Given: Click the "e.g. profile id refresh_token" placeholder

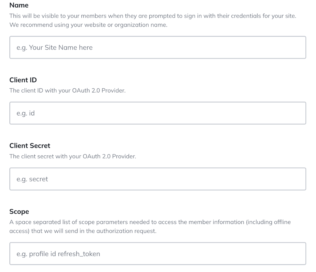Looking at the screenshot, I should [x=58, y=254].
